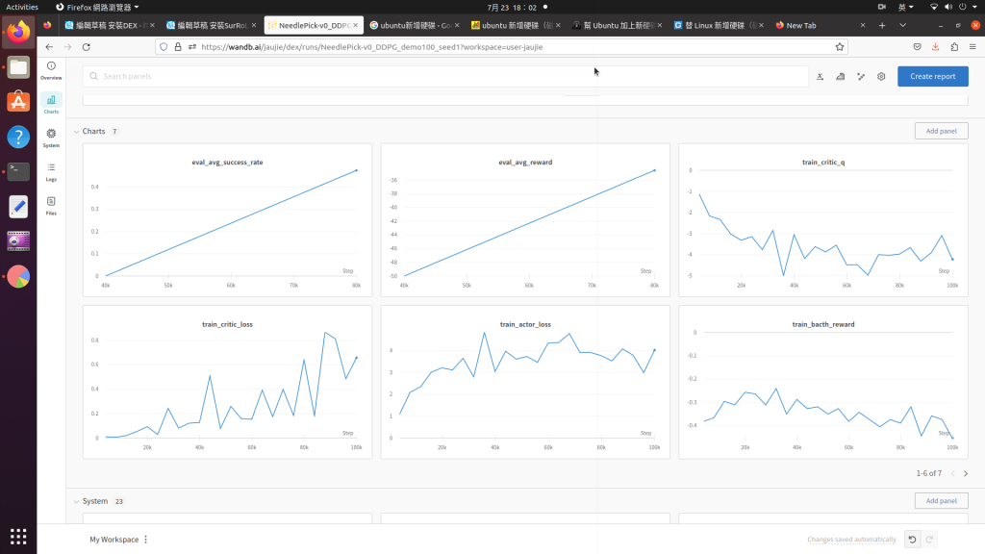Open the System metrics sidebar icon

pos(51,138)
